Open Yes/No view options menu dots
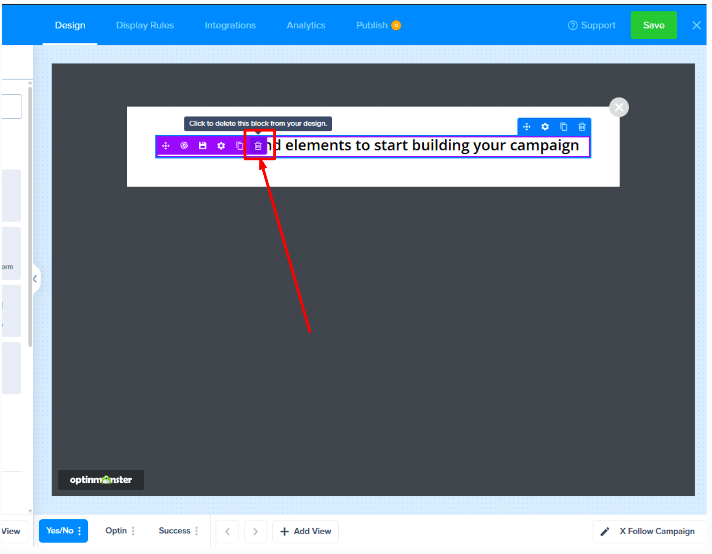 80,531
